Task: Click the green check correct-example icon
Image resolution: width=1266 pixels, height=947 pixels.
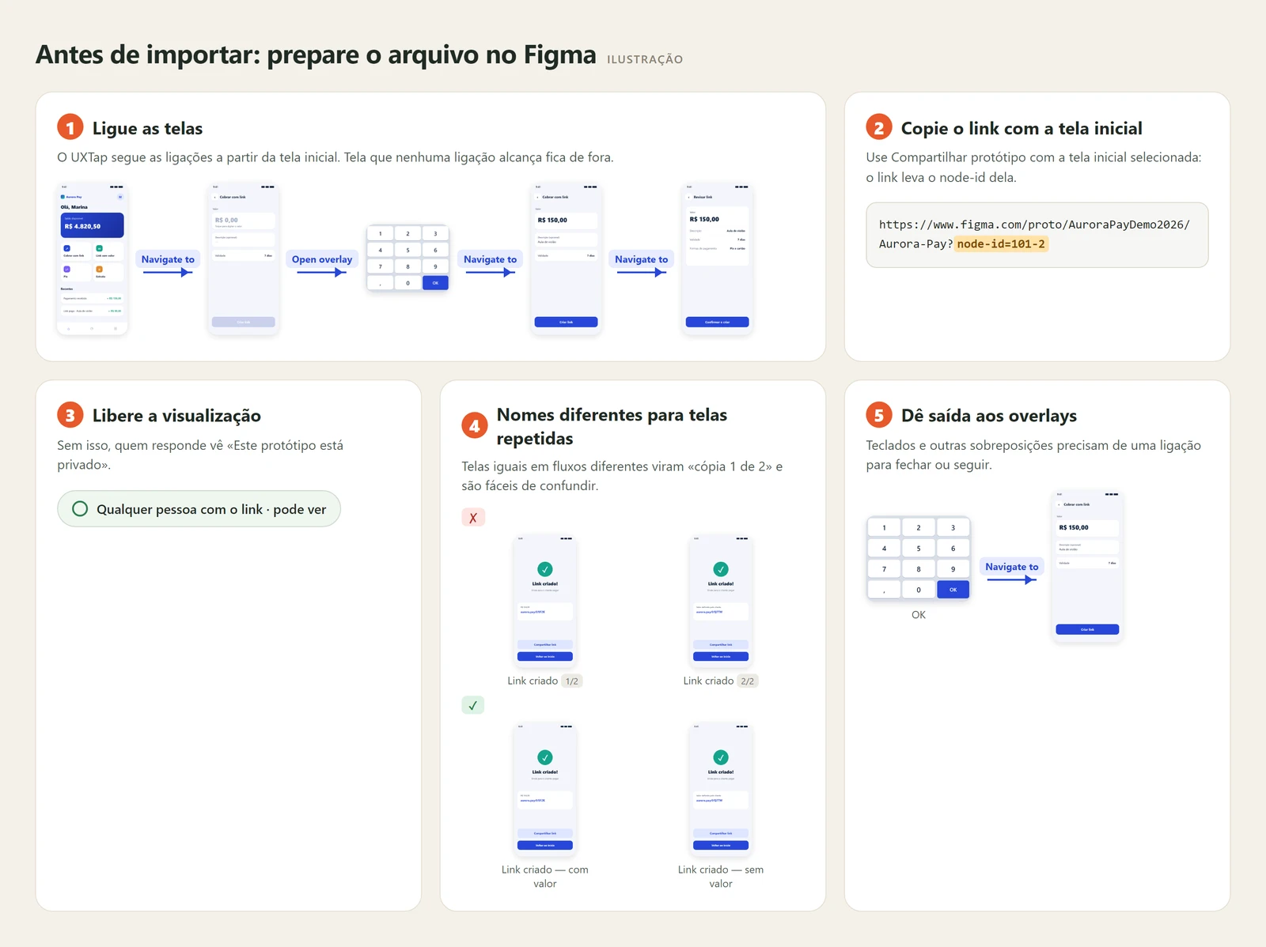Action: coord(473,705)
